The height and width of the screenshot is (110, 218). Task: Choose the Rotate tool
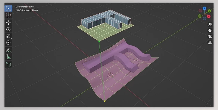tap(8, 29)
